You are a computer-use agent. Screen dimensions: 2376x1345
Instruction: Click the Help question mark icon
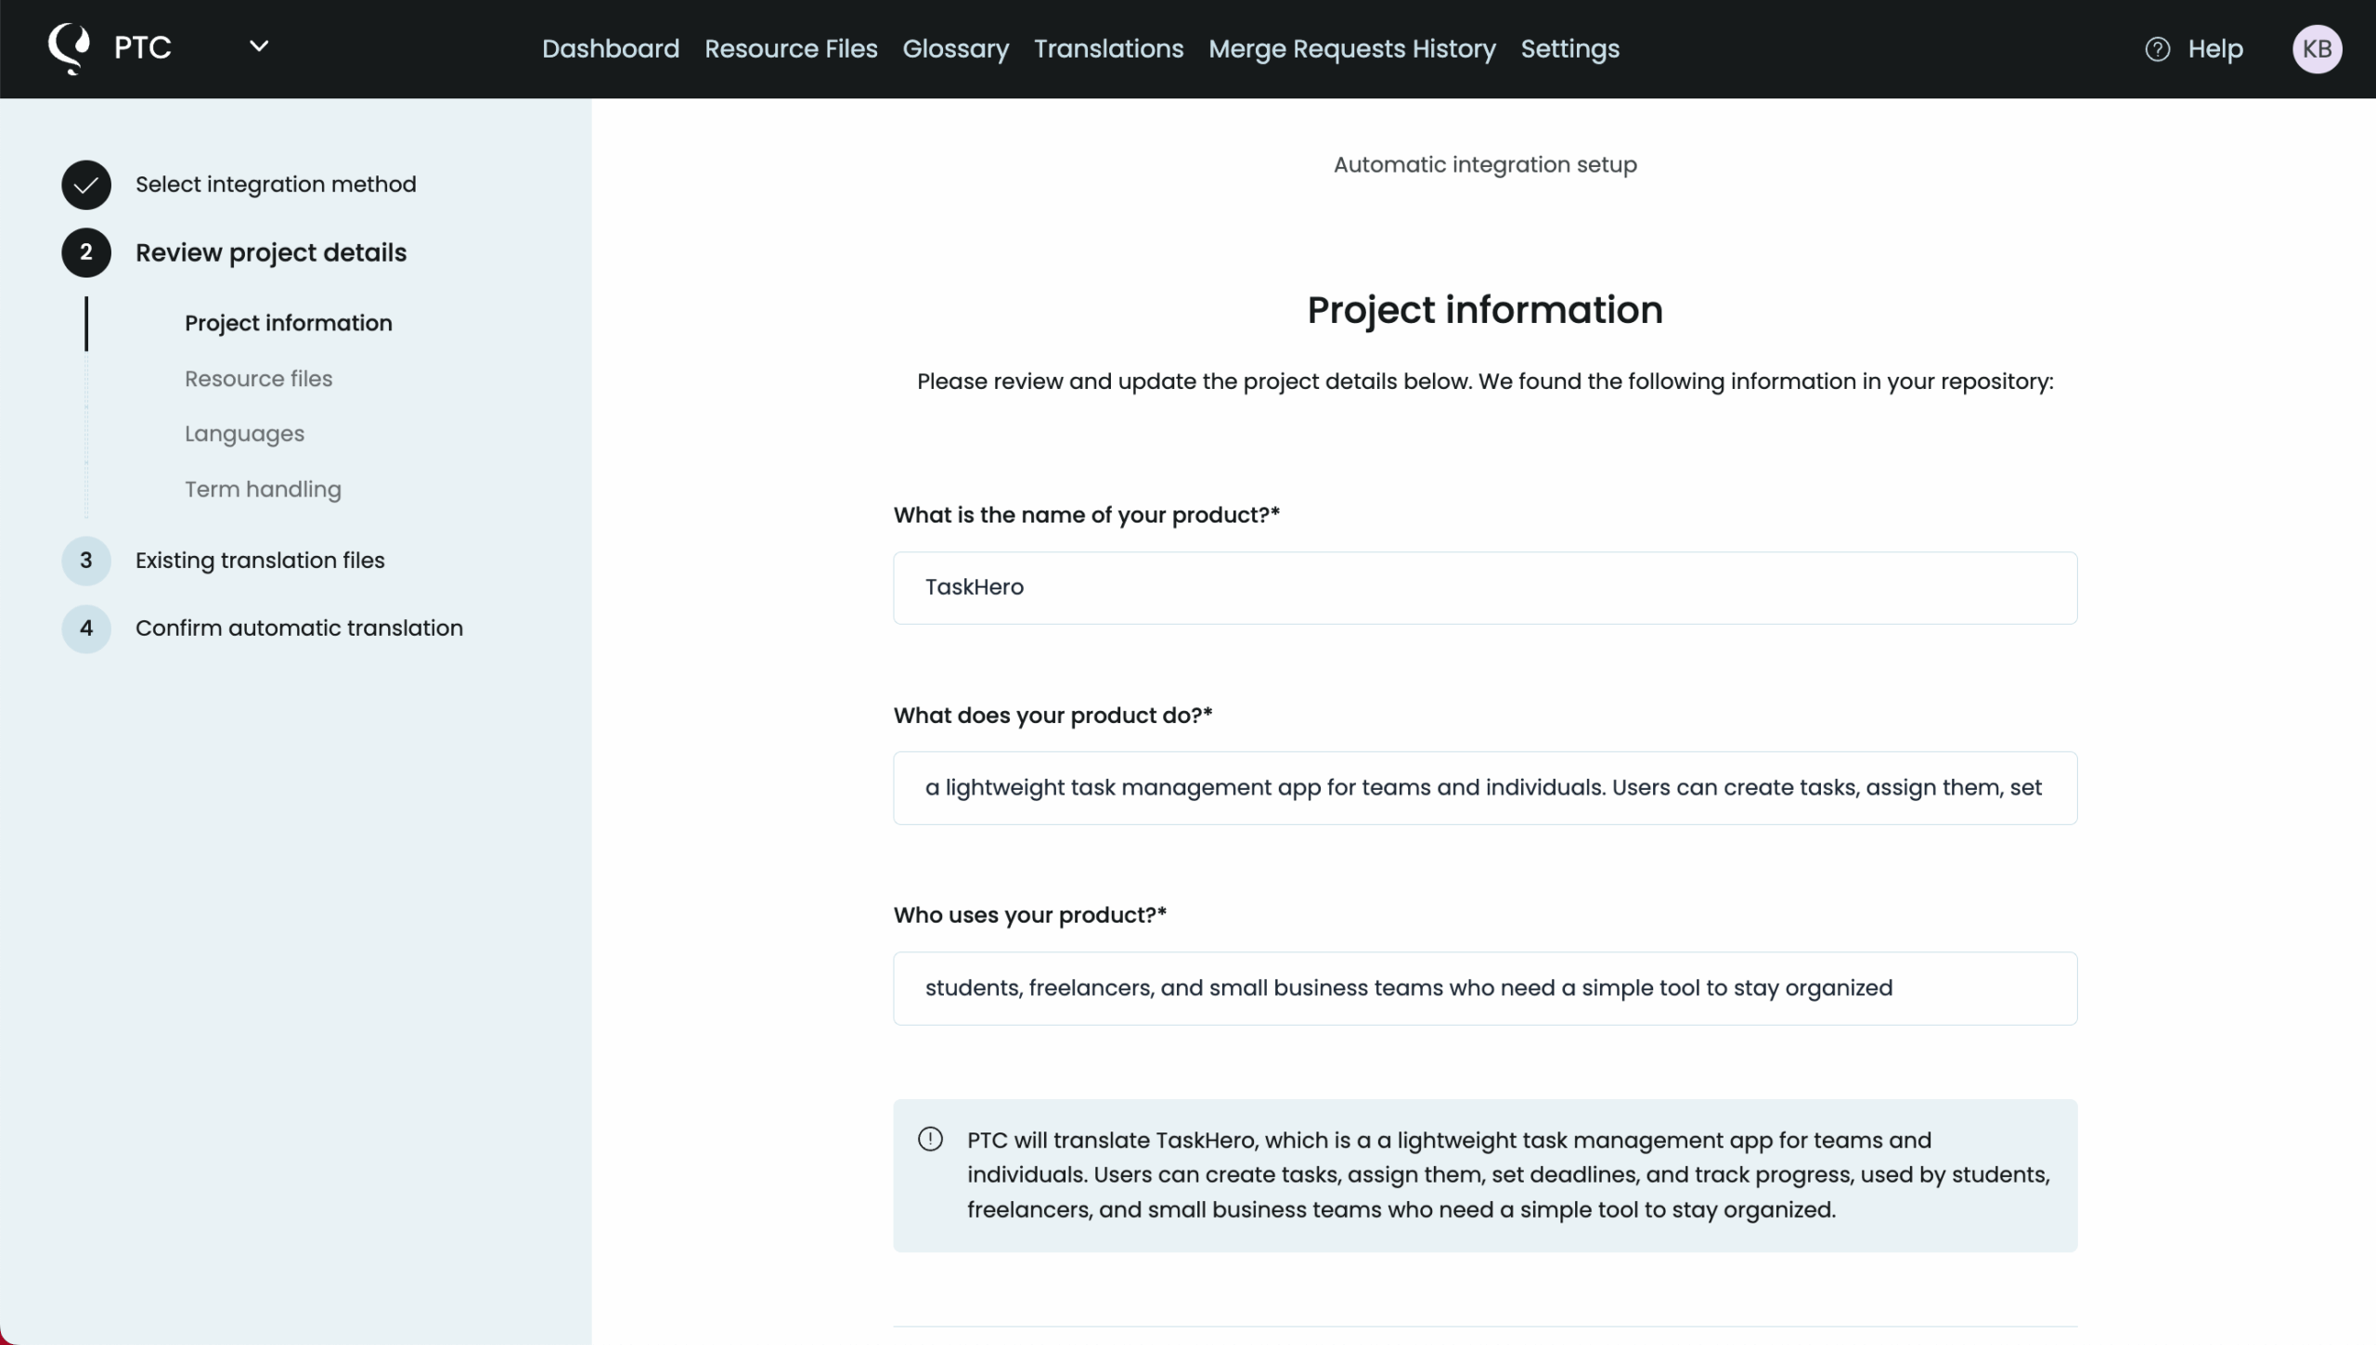pos(2156,48)
